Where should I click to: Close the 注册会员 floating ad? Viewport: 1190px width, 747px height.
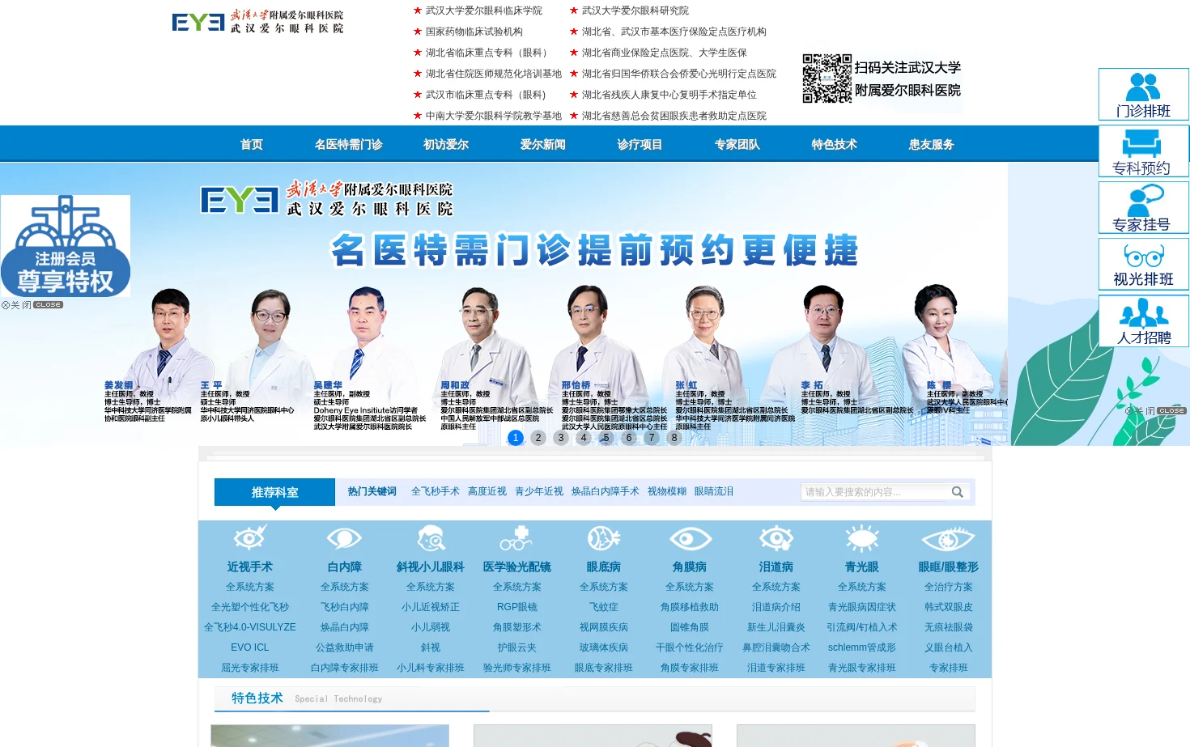tap(32, 305)
